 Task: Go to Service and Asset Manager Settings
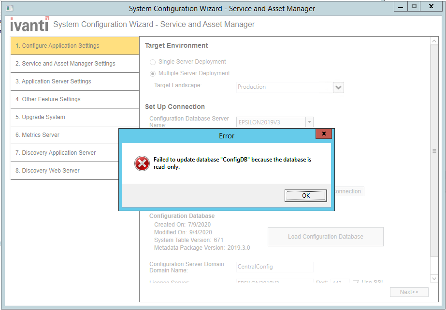click(74, 64)
